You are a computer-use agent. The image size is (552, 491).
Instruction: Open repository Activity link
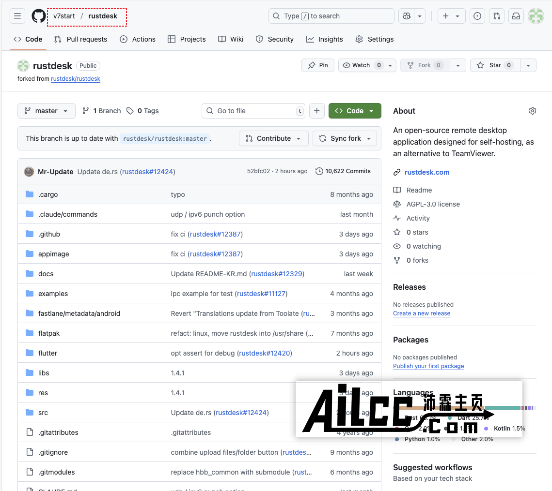tap(418, 218)
